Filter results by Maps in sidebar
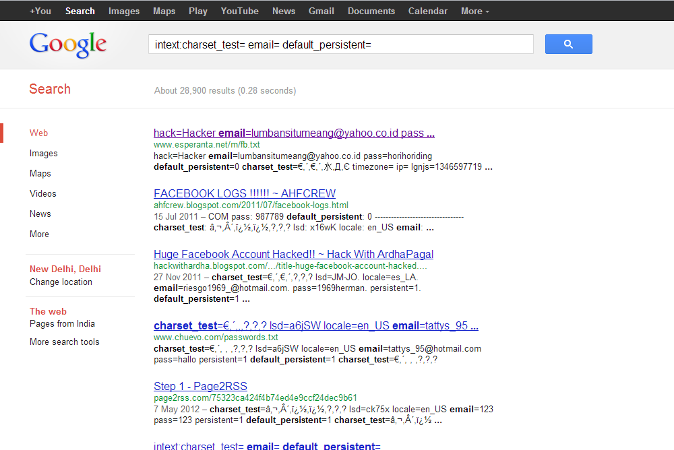 [40, 174]
